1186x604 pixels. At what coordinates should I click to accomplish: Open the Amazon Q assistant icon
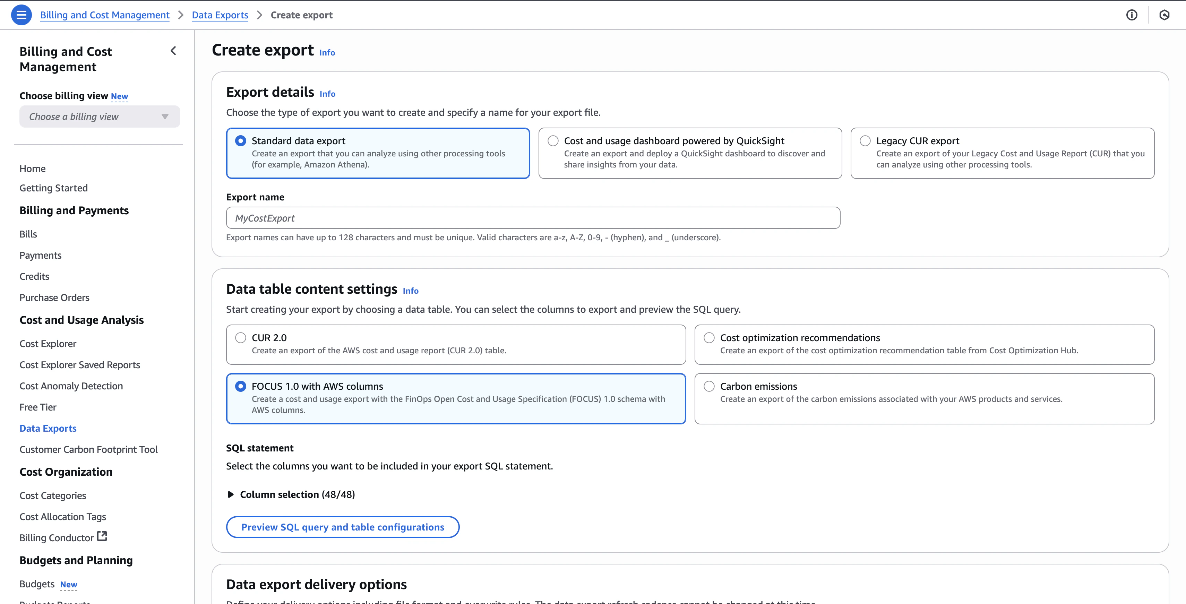click(1164, 15)
